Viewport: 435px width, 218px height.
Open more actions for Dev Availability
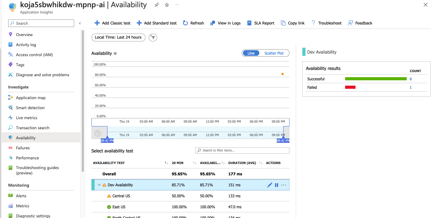point(284,185)
